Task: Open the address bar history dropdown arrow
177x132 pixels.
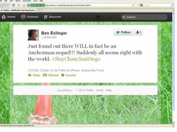Action: tap(136, 5)
